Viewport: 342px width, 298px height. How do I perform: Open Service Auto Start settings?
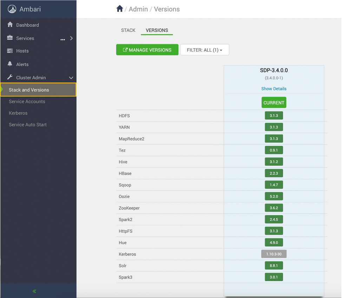pos(28,125)
